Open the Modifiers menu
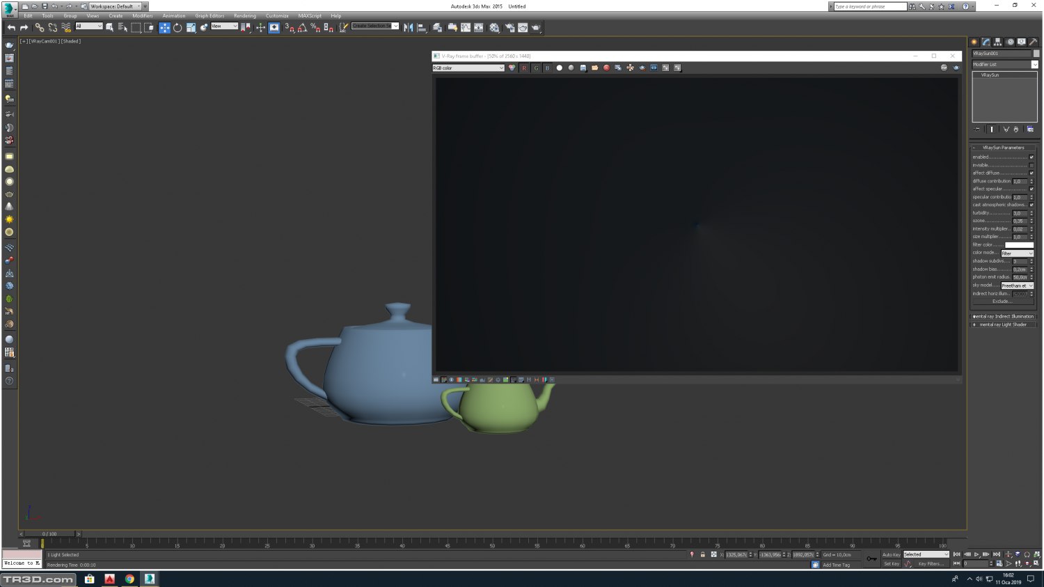 142,15
